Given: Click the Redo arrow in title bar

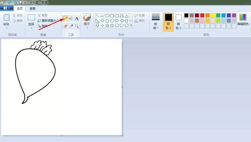Looking at the screenshot, I should 15,3.
